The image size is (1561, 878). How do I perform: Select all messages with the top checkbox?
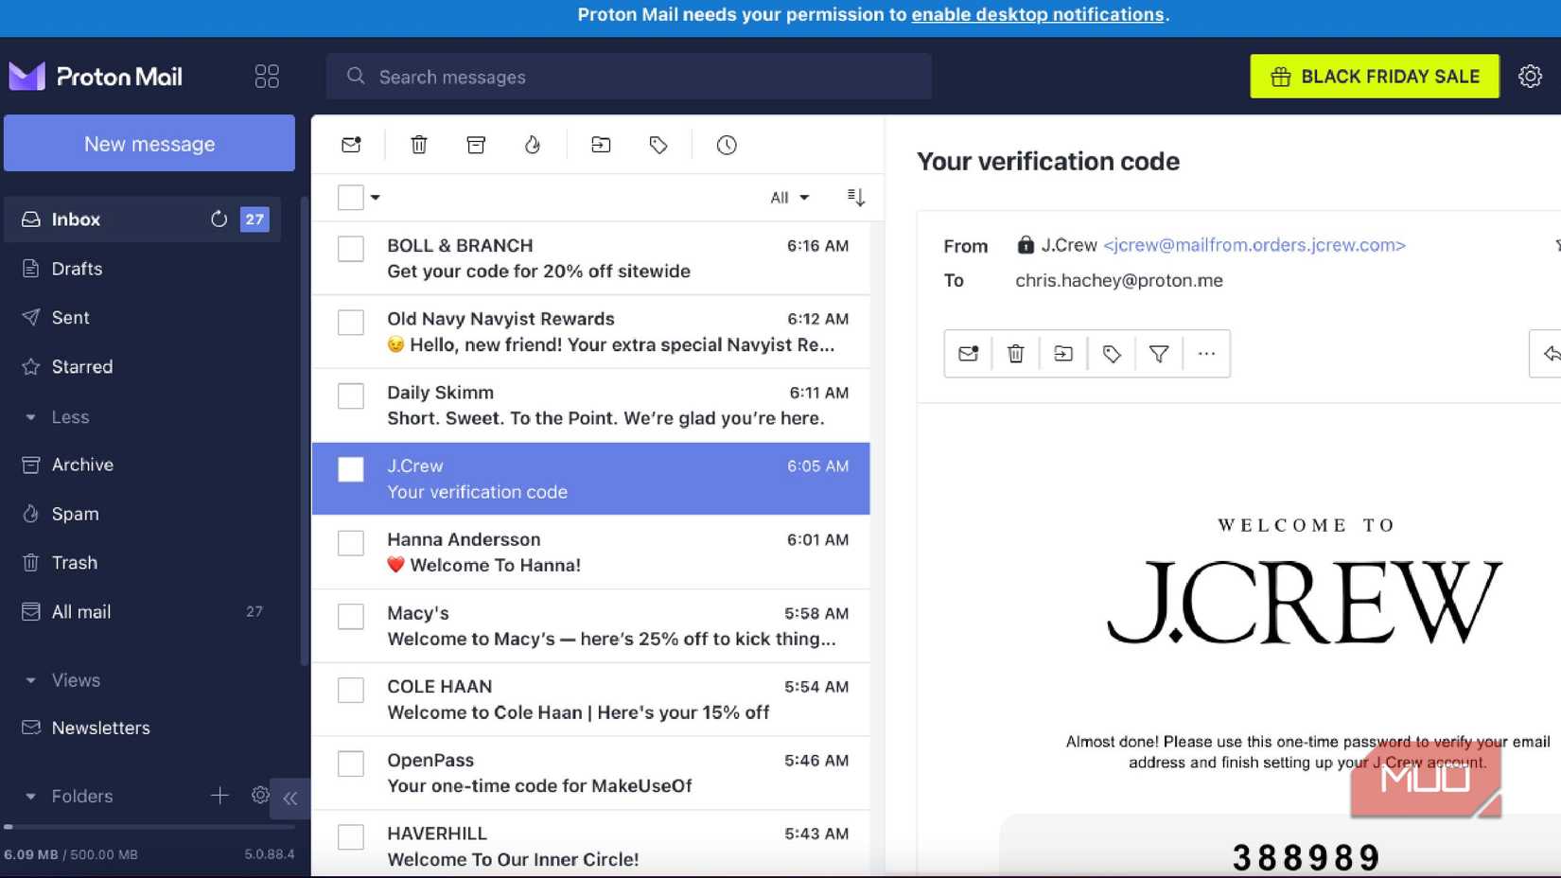pos(349,197)
